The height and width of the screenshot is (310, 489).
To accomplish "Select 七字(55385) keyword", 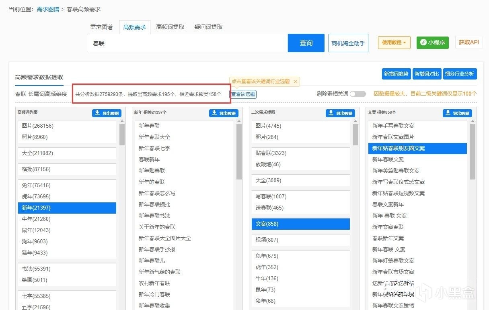I will 67,296.
